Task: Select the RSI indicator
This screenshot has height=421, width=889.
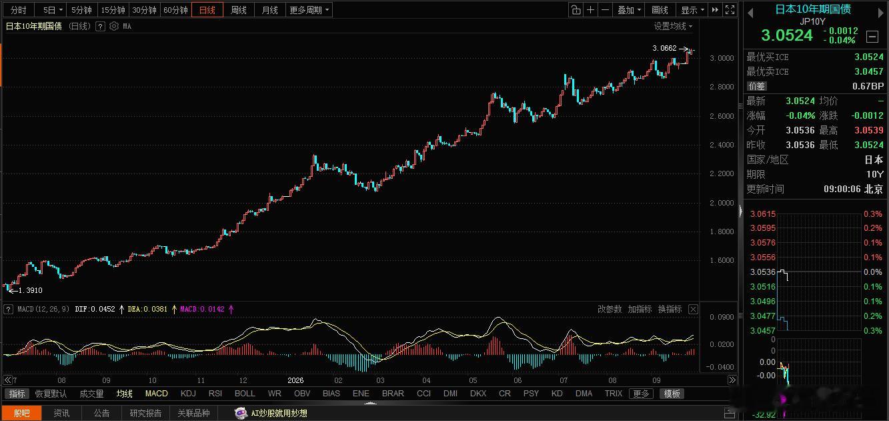Action: pyautogui.click(x=215, y=394)
